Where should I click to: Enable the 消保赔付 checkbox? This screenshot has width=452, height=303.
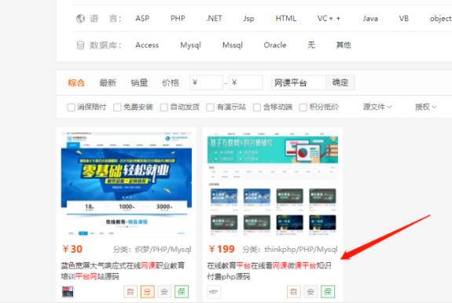[x=71, y=108]
